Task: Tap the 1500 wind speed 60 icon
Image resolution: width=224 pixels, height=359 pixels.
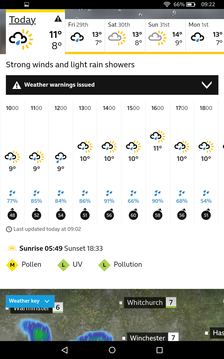Action: coord(133,215)
